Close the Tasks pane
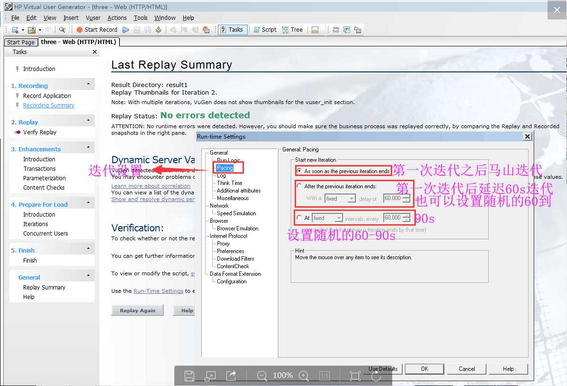This screenshot has height=386, width=567. pos(95,52)
